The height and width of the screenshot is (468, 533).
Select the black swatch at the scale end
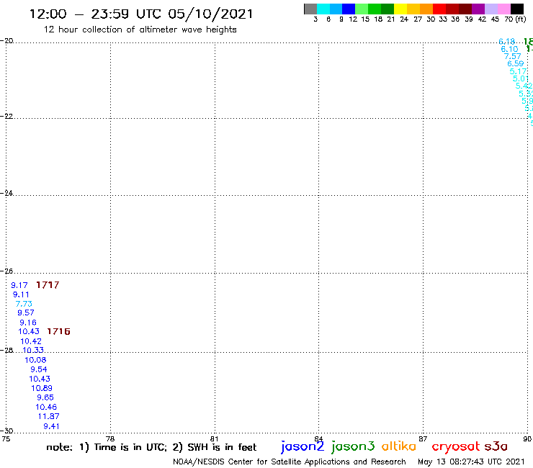click(x=516, y=9)
